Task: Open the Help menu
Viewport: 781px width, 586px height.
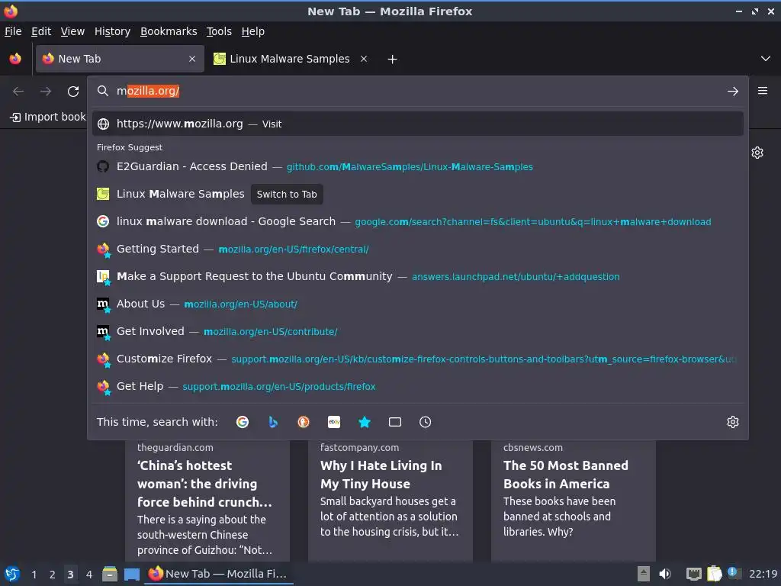Action: 253,31
